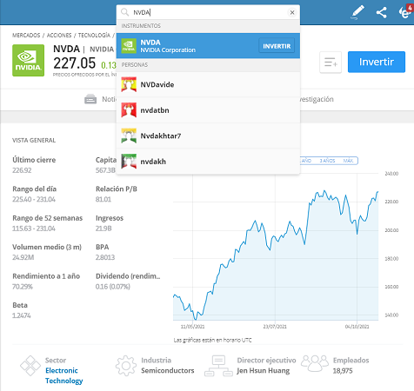Click Beta value 1.2474
Screen dimensions: 414x391
(21, 315)
